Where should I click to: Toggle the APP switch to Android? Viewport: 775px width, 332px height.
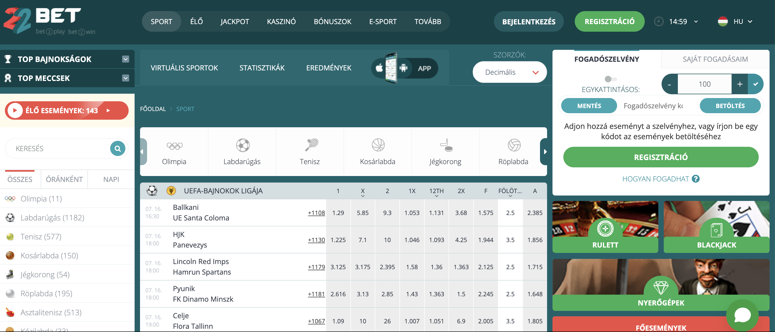tap(403, 68)
